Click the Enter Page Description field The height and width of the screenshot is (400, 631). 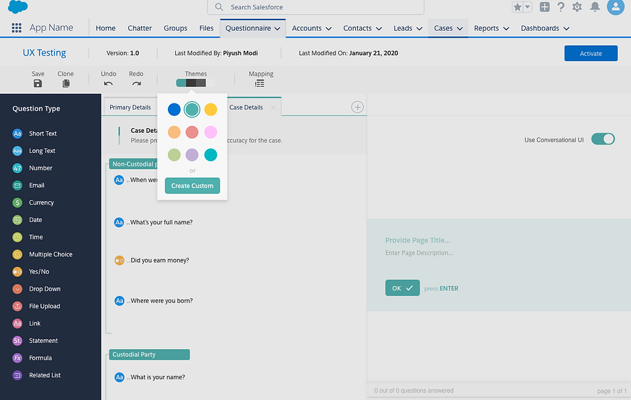[x=419, y=253]
